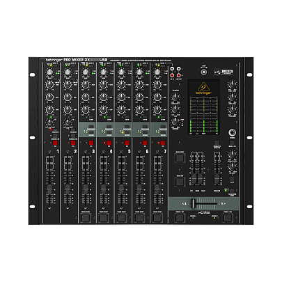Click the "MONITOR" label under the fader
Screen dimensions: 282x282
point(217,191)
